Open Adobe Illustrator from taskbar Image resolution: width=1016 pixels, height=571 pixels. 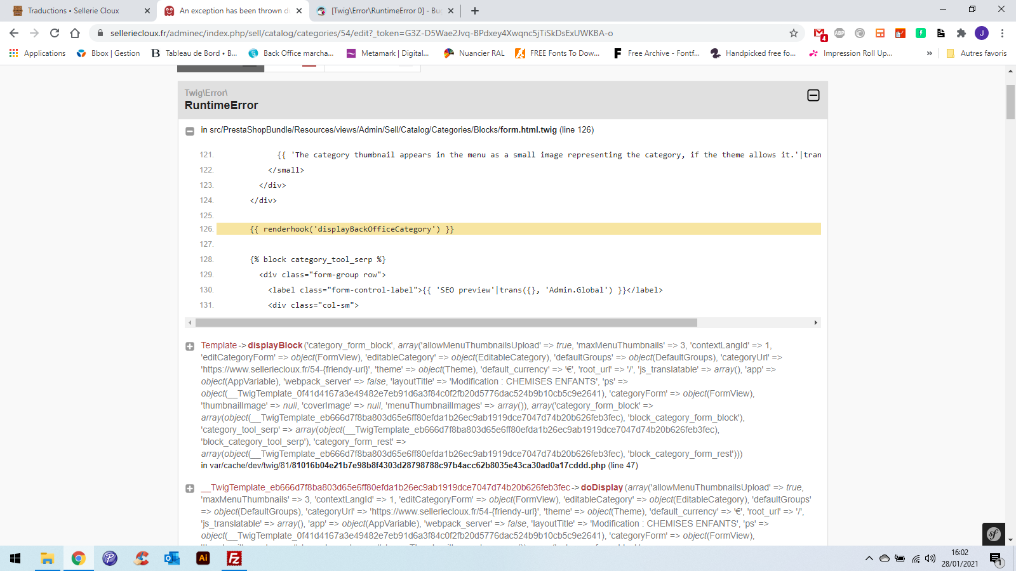click(203, 558)
